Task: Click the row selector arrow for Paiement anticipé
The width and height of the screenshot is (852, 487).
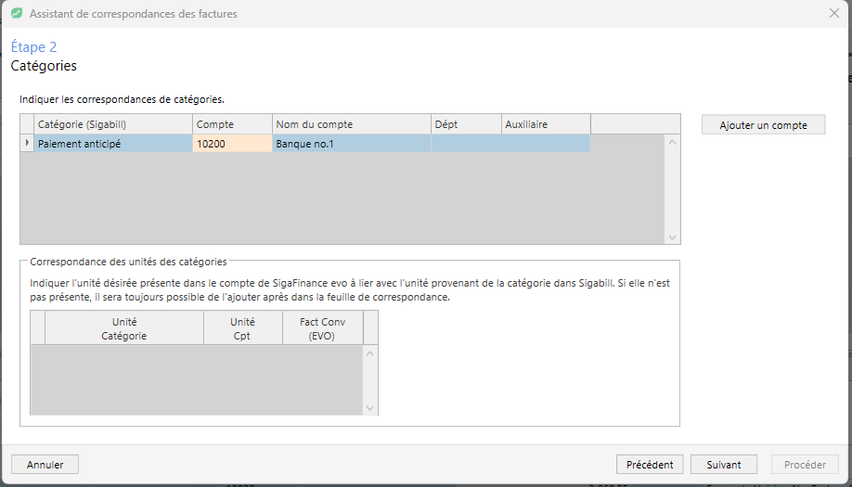Action: pos(27,144)
